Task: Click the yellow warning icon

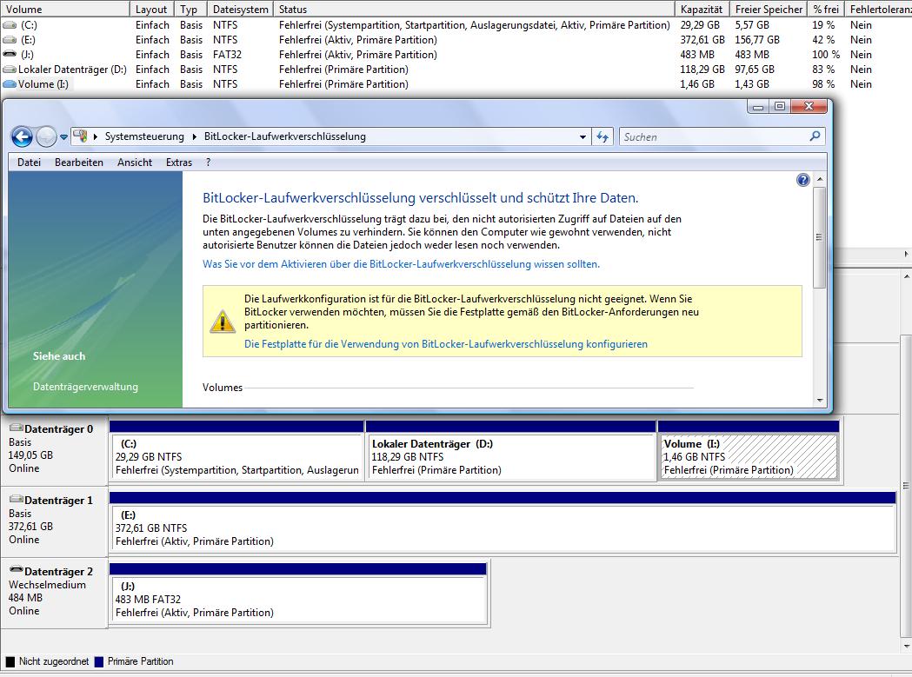Action: coord(222,321)
